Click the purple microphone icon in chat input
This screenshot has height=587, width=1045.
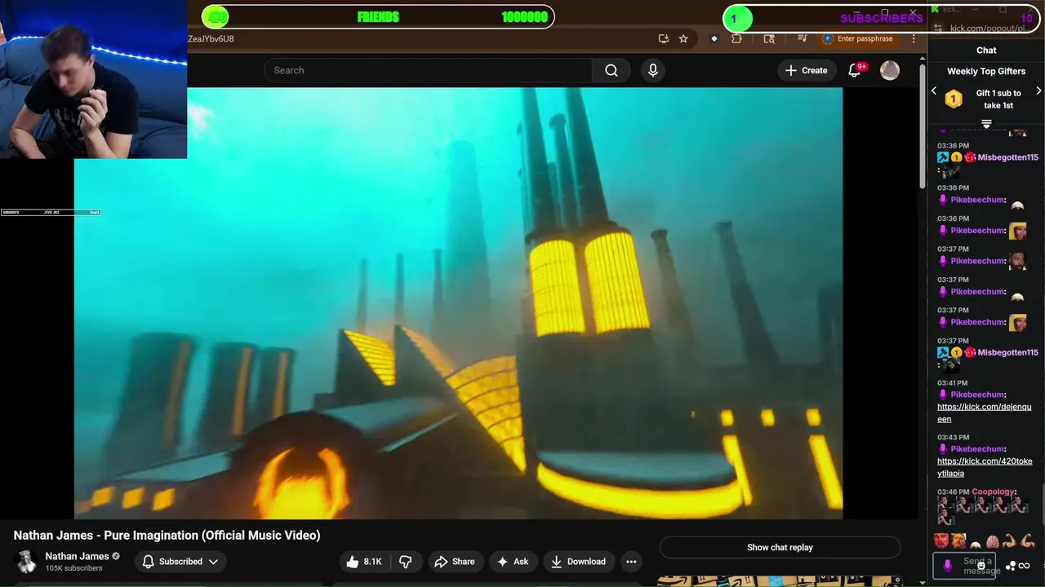click(947, 565)
